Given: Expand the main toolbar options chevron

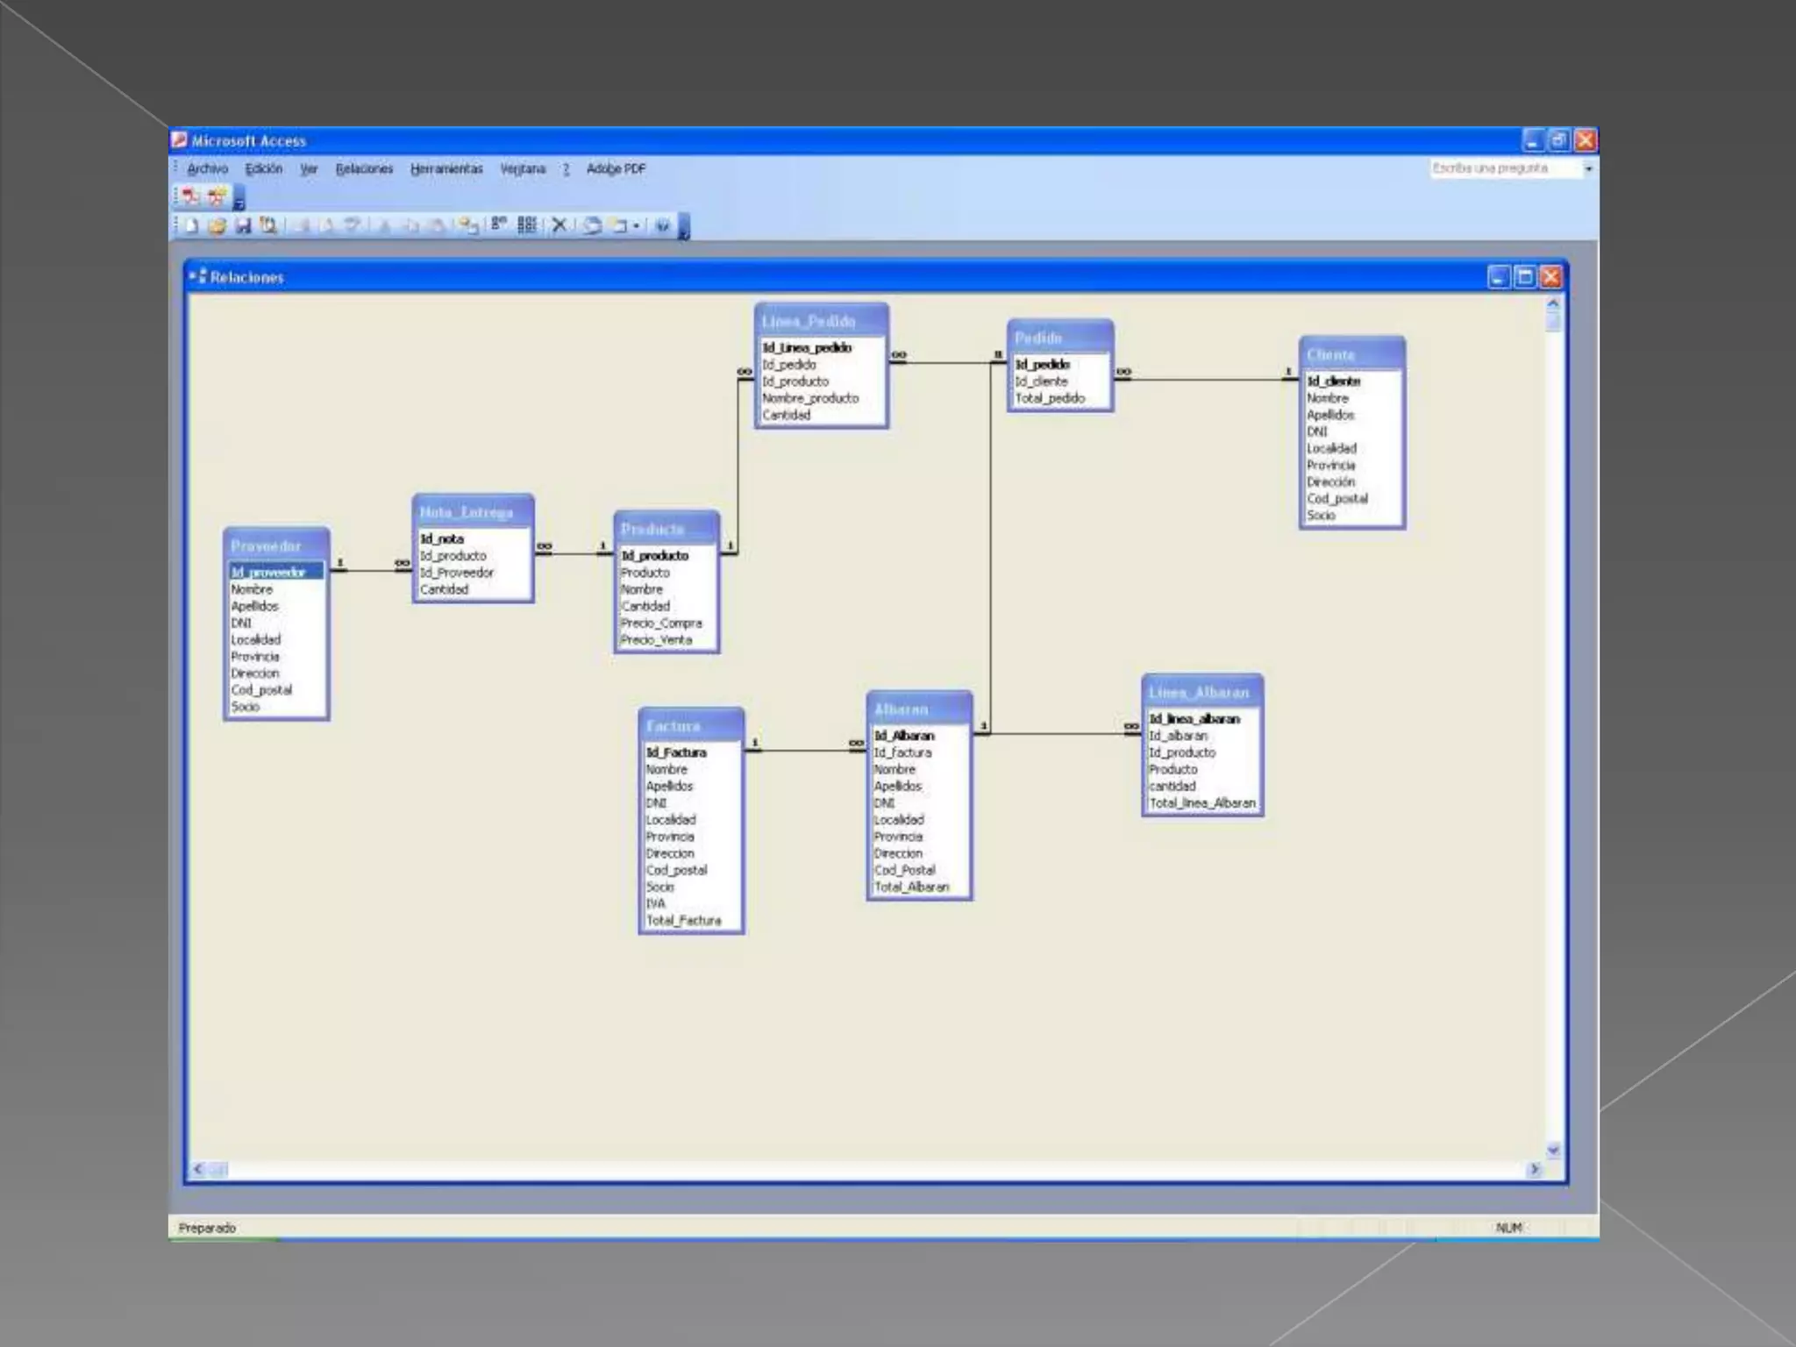Looking at the screenshot, I should point(684,228).
